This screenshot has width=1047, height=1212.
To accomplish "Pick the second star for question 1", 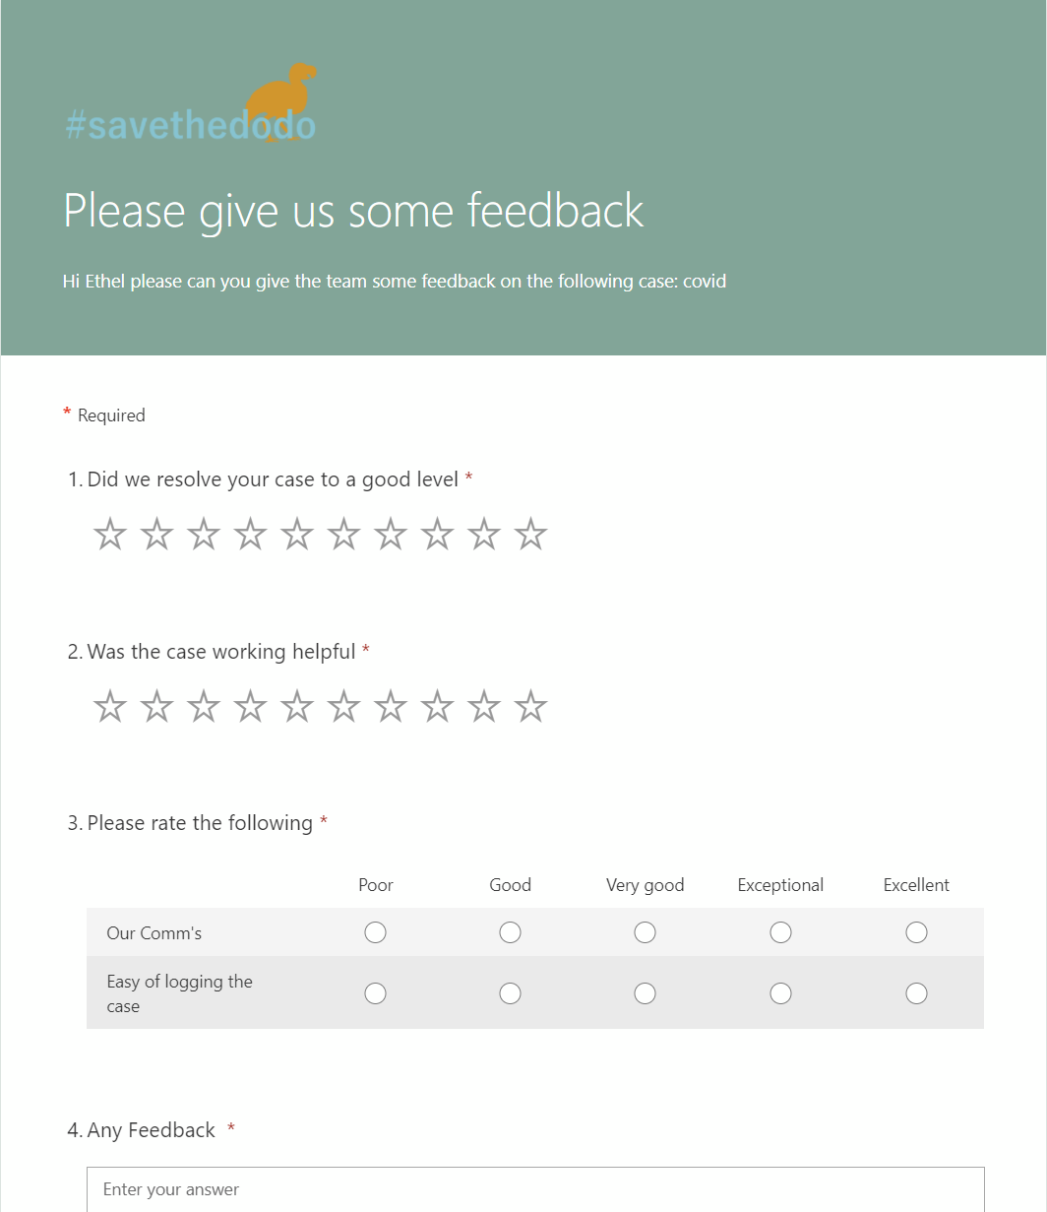I will click(x=156, y=535).
